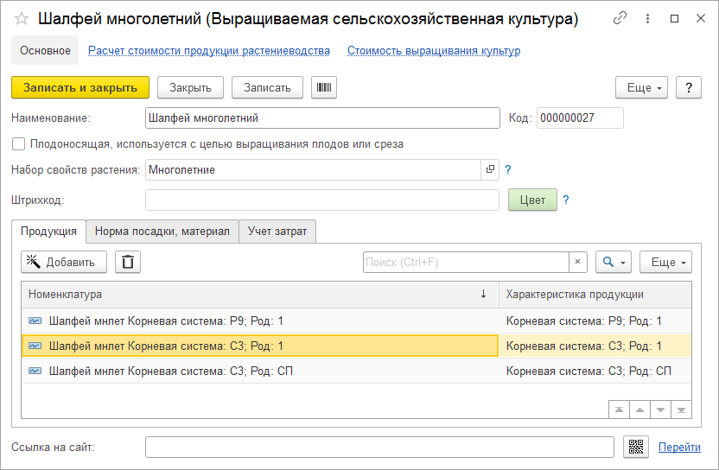Add form to favorites with star icon
The image size is (719, 470).
click(x=22, y=19)
